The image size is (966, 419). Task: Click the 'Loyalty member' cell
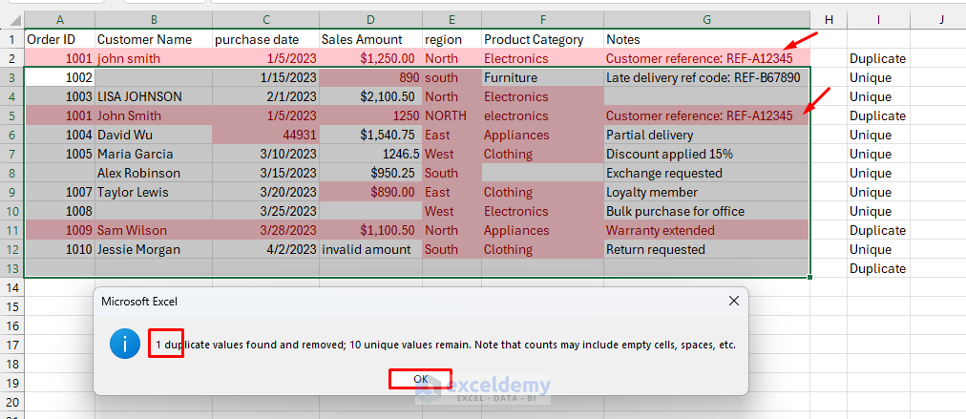706,192
